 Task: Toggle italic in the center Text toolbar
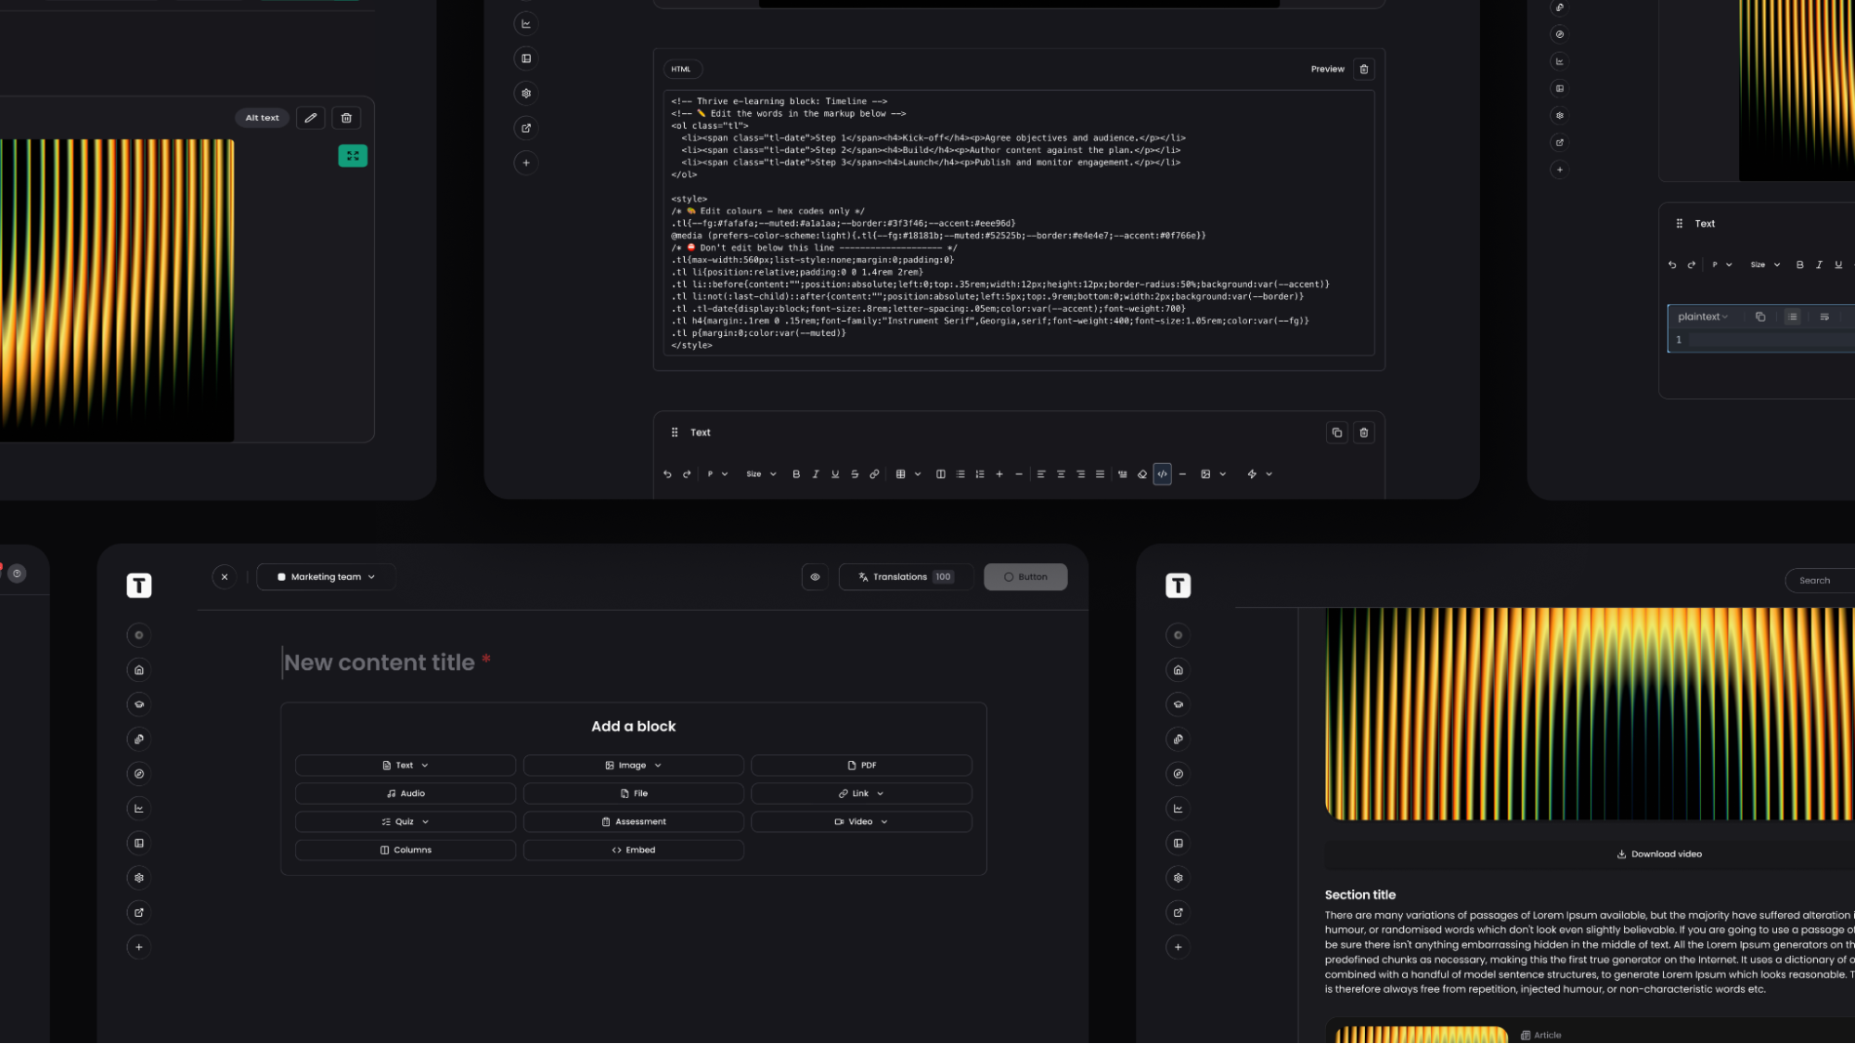[816, 474]
